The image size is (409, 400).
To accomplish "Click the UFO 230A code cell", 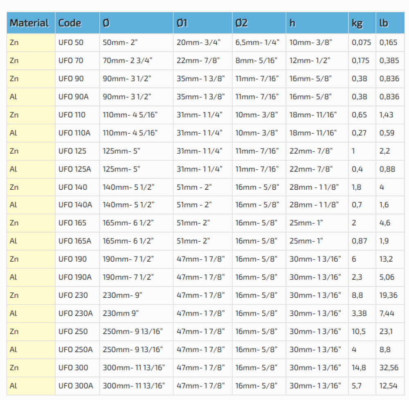I will 75,313.
